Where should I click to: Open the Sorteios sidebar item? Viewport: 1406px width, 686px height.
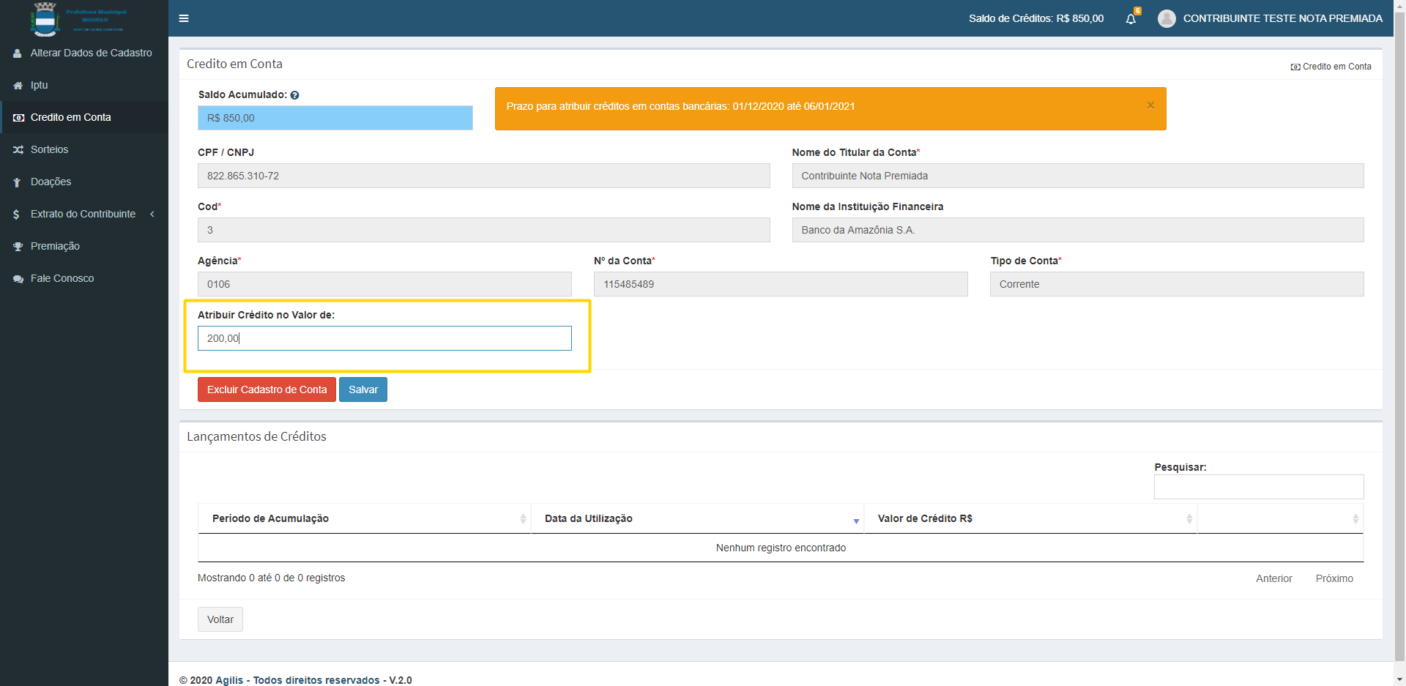49,149
